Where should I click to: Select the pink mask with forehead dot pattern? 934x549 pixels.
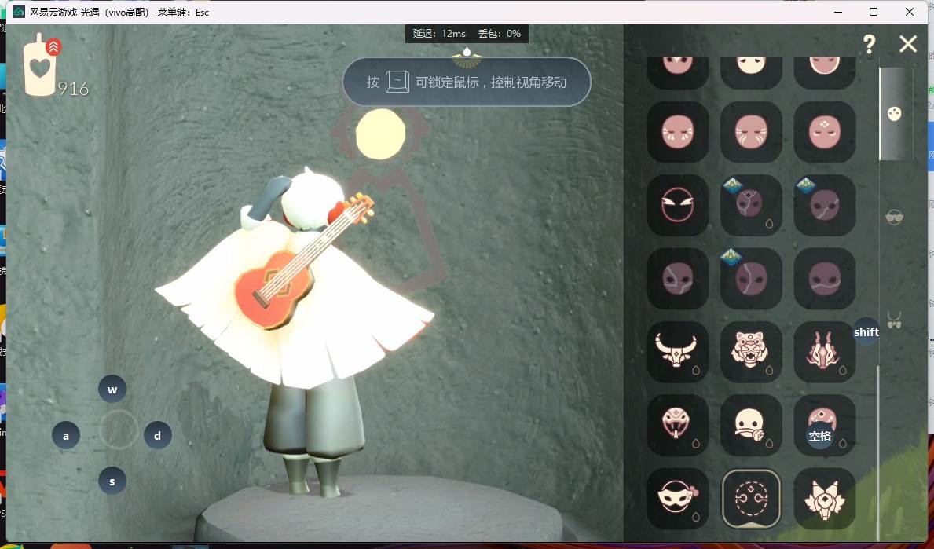pyautogui.click(x=824, y=132)
